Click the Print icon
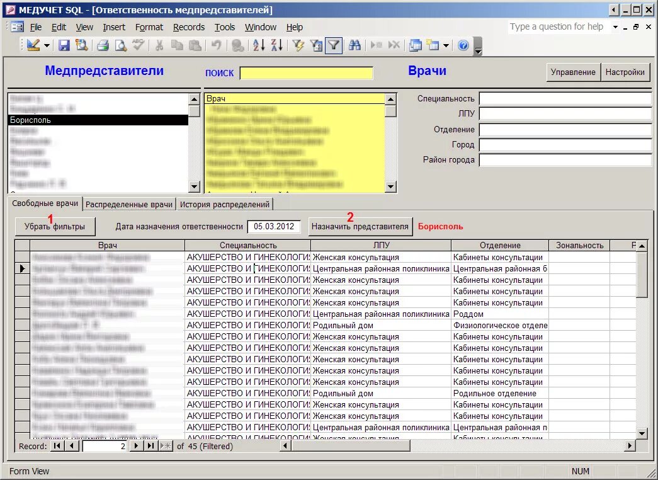 [x=103, y=45]
